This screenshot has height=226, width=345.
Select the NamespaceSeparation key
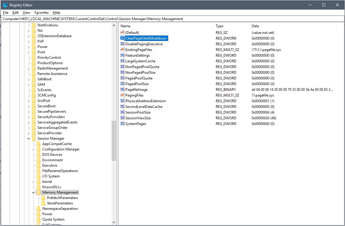(60, 209)
